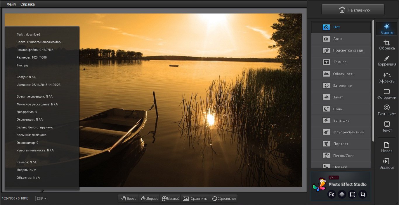Click the Масштаб zoom button
This screenshot has height=205, width=399.
(x=170, y=199)
